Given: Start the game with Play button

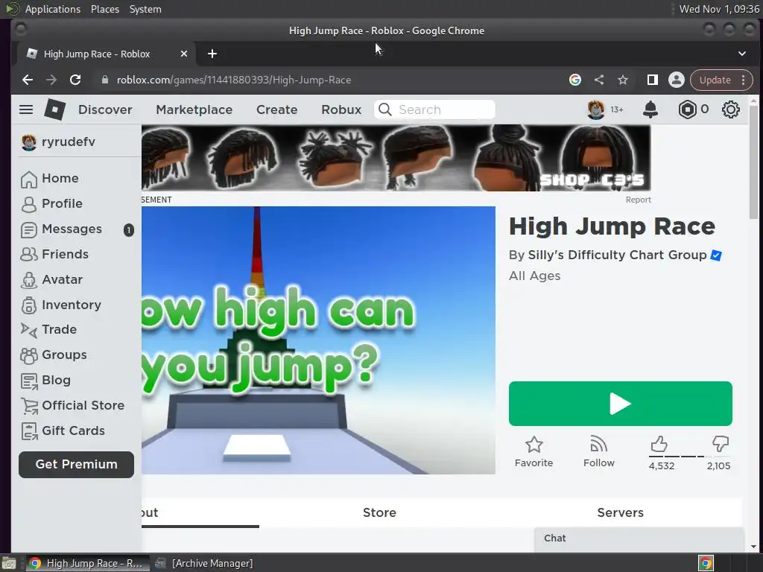Looking at the screenshot, I should pyautogui.click(x=620, y=404).
